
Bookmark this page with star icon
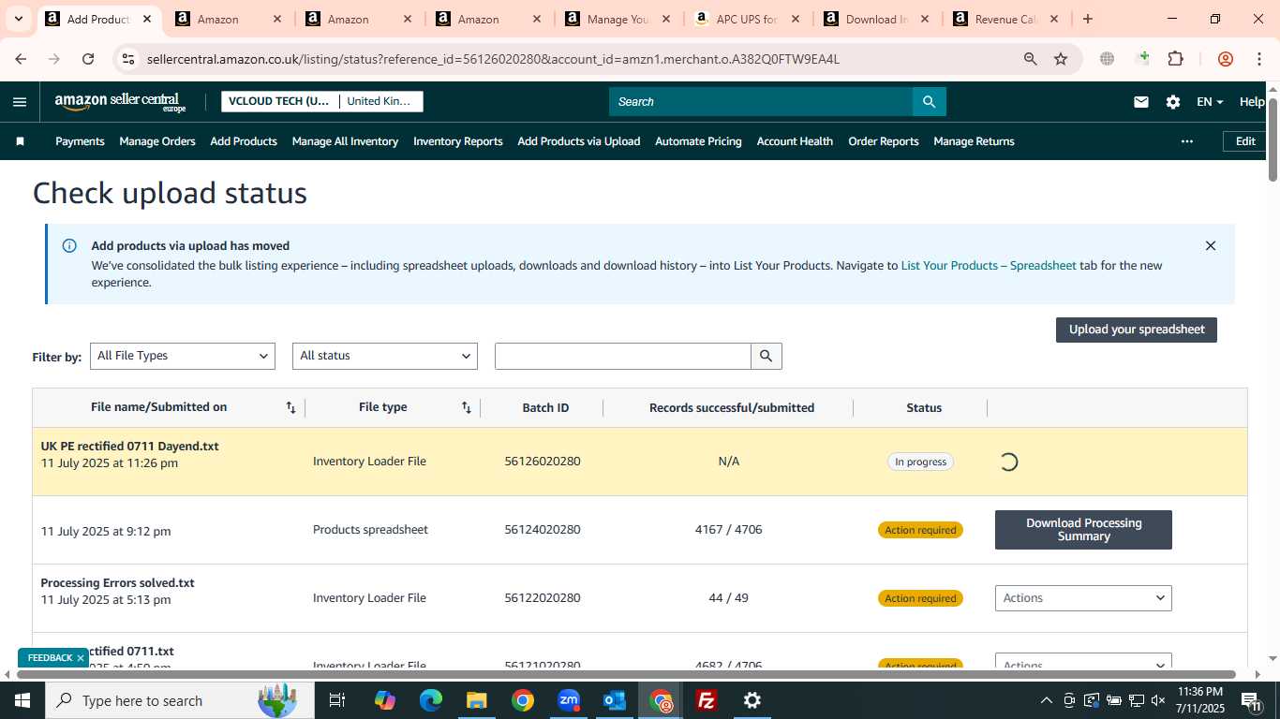1061,59
